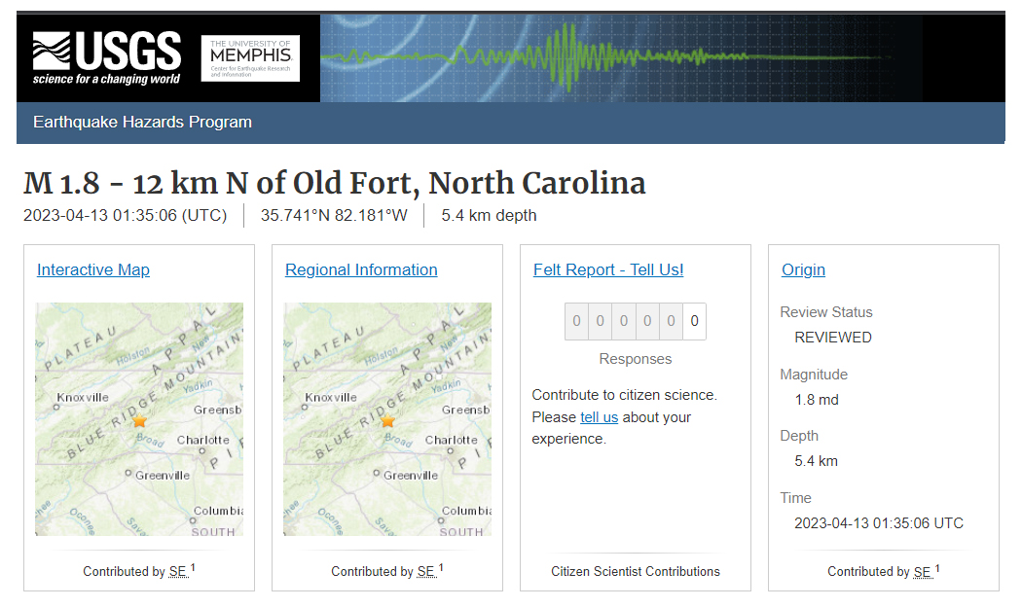1022x608 pixels.
Task: Click 'Citizen Scientist Contributions' text
Action: tap(636, 571)
